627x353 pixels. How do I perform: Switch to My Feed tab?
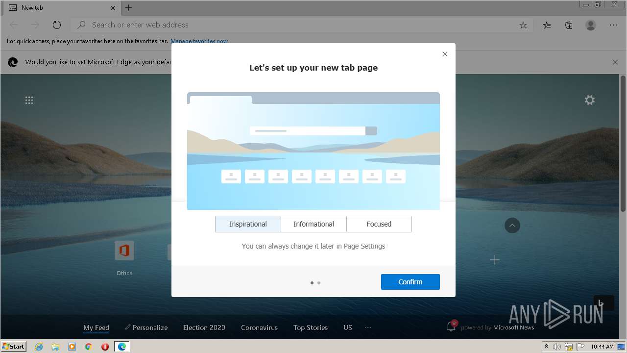click(x=96, y=328)
